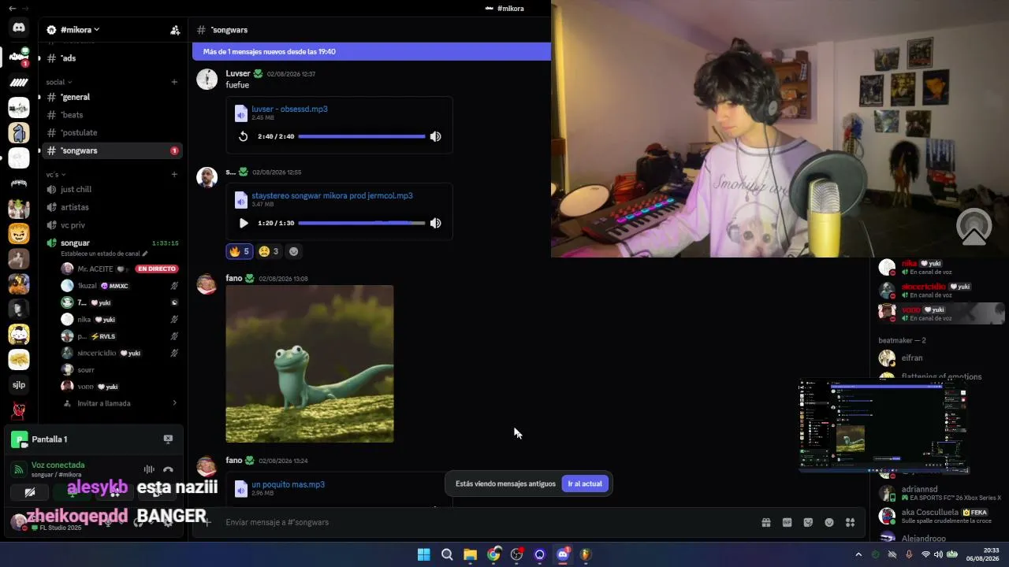The height and width of the screenshot is (567, 1009).
Task: Invite people to the #mikora server
Action: click(x=175, y=30)
